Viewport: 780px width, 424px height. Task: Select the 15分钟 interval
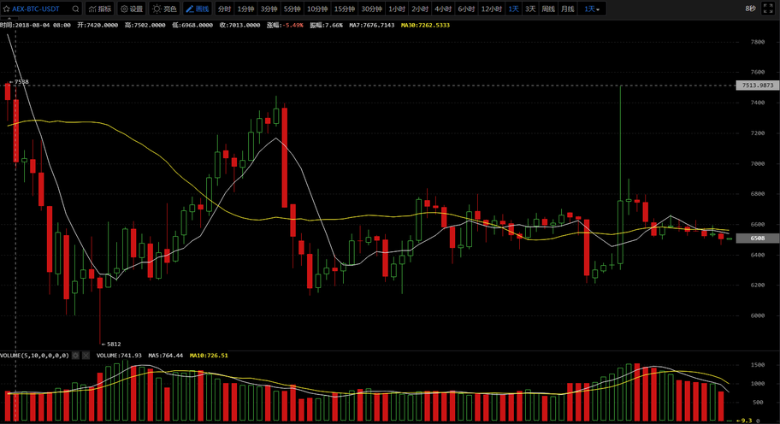coord(344,9)
